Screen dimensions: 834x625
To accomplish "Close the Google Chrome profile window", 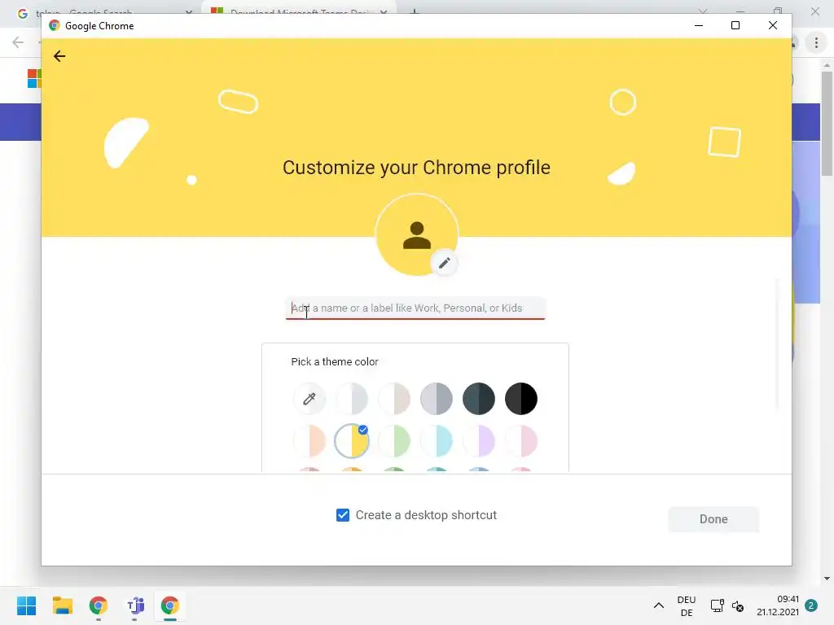I will tap(773, 25).
